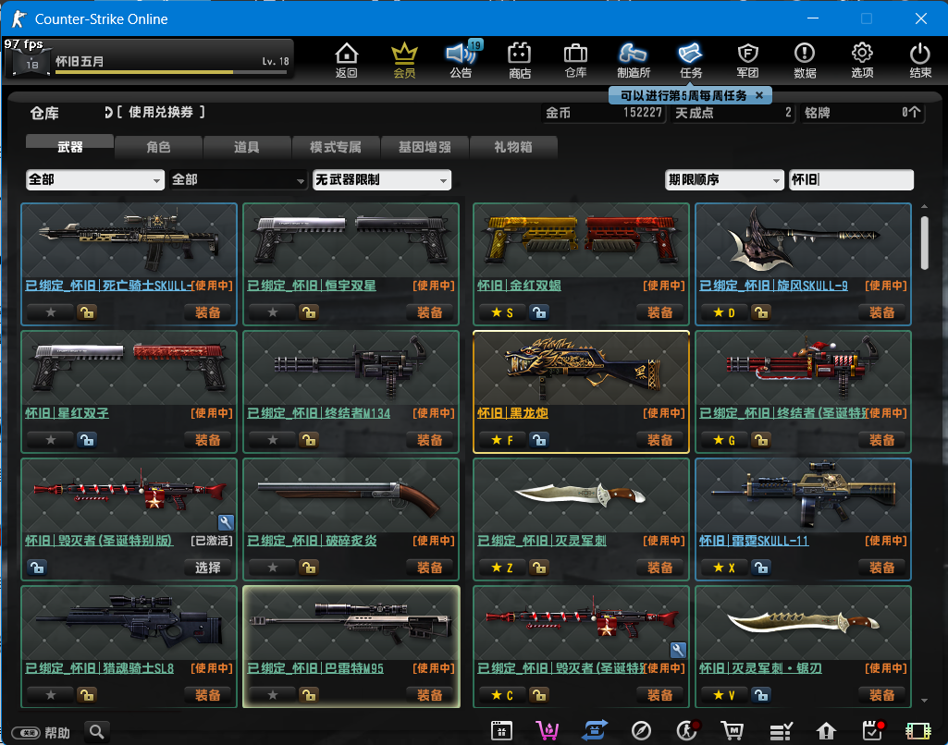Screen dimensions: 948x745
Task: Dismiss the 可以进行第5周每周任务 notification
Action: (x=759, y=95)
